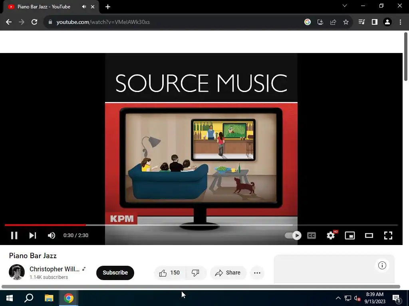
Task: Click the info icon in side panel
Action: coord(382,265)
